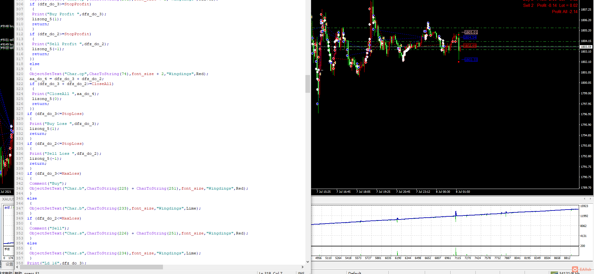Click 'if (dfz_do_2<=MaxLoss)' on line 349
The image size is (594, 274).
(x=54, y=218)
